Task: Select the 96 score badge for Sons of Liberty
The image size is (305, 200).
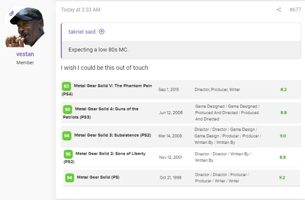Action: tap(68, 154)
